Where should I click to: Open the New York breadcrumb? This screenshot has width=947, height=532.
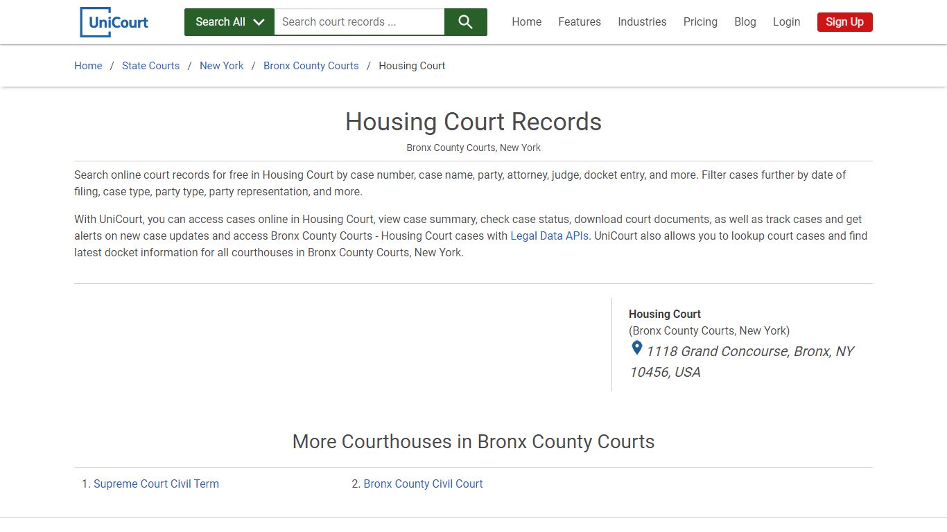point(222,66)
